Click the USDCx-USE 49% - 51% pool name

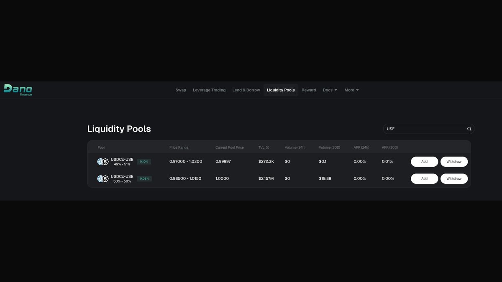(x=122, y=162)
